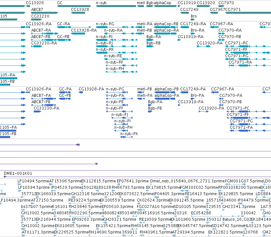Select transcript CG13928-RA
This screenshot has width=271, height=237.
click(x=84, y=30)
